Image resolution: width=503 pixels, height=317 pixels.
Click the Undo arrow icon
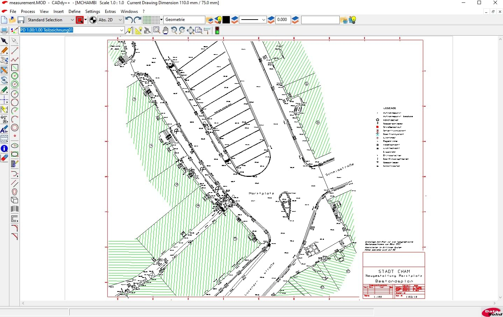coord(128,20)
